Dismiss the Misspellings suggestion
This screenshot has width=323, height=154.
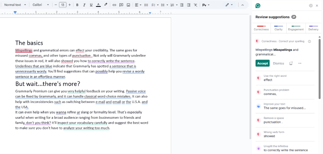(279, 63)
